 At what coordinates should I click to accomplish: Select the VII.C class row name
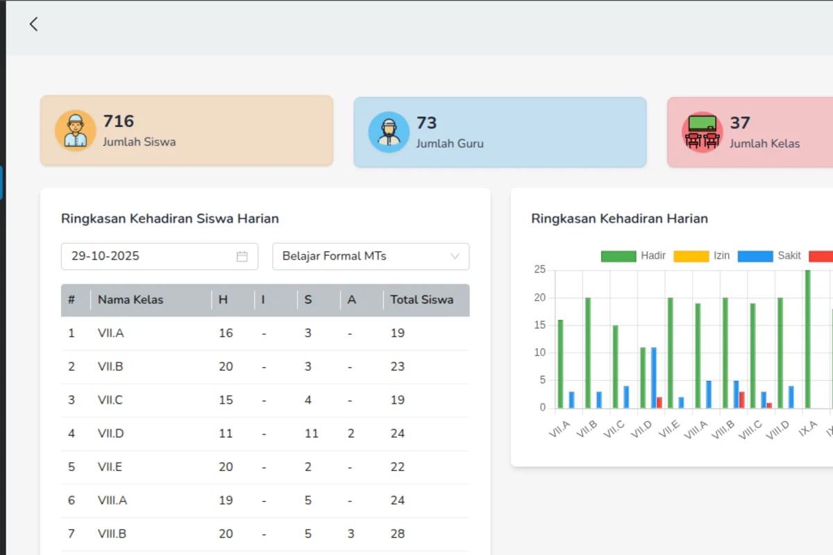tap(110, 400)
